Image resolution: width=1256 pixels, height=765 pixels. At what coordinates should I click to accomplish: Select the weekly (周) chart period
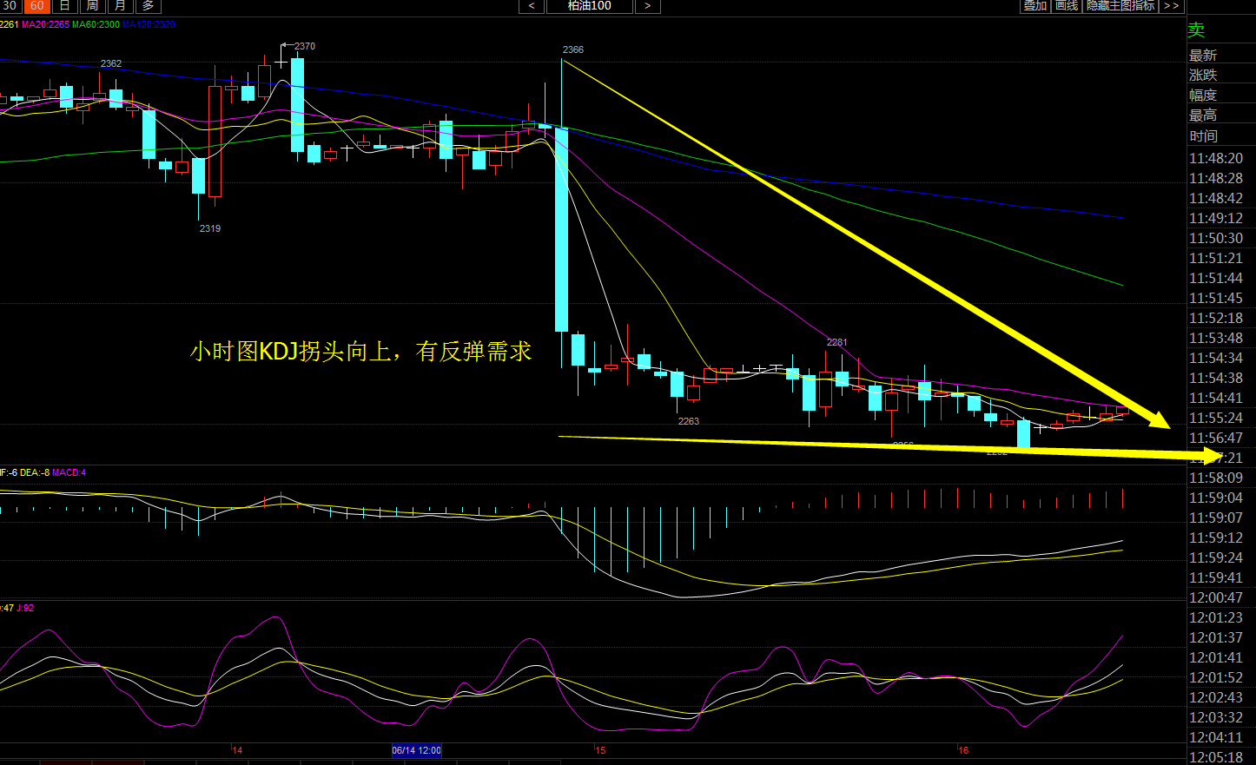[93, 5]
